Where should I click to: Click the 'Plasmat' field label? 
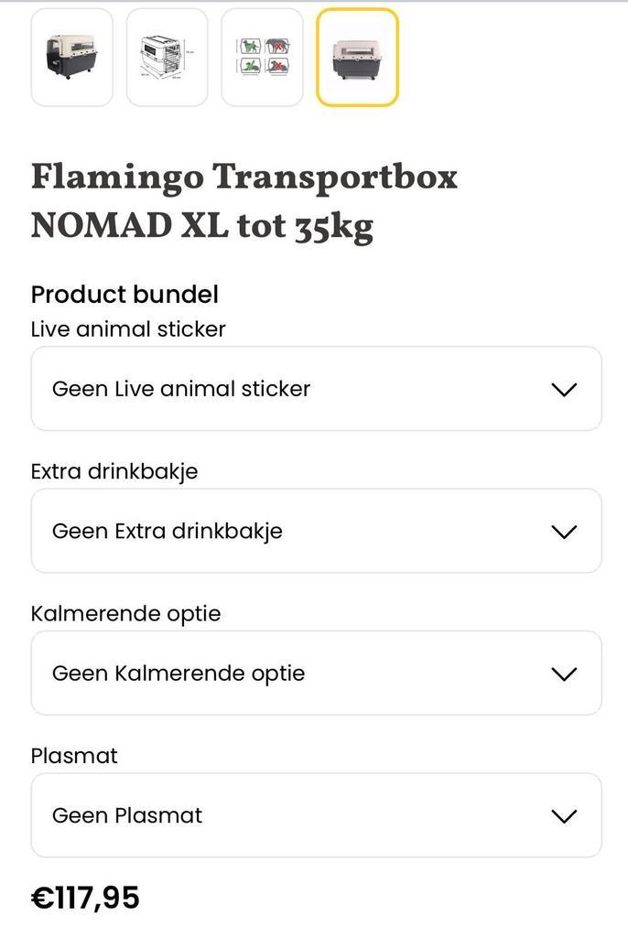tap(74, 756)
